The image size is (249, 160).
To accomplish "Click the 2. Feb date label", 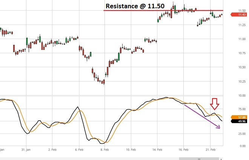I will click(52, 150).
